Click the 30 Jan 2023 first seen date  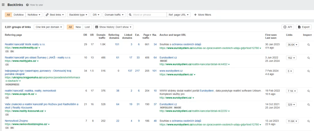[x=272, y=44]
